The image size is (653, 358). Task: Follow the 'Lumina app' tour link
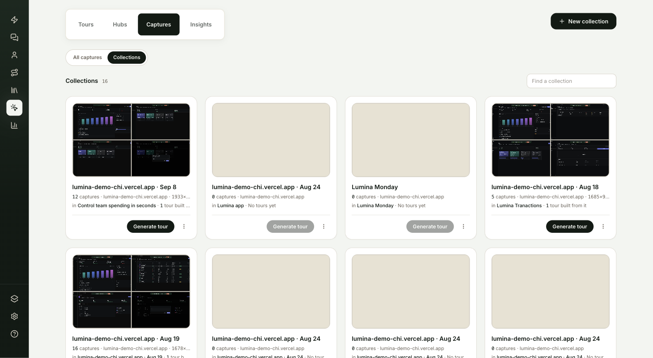[231, 205]
